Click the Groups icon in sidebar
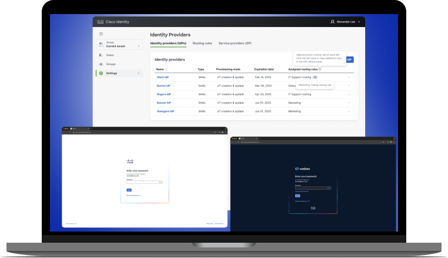 pyautogui.click(x=101, y=64)
